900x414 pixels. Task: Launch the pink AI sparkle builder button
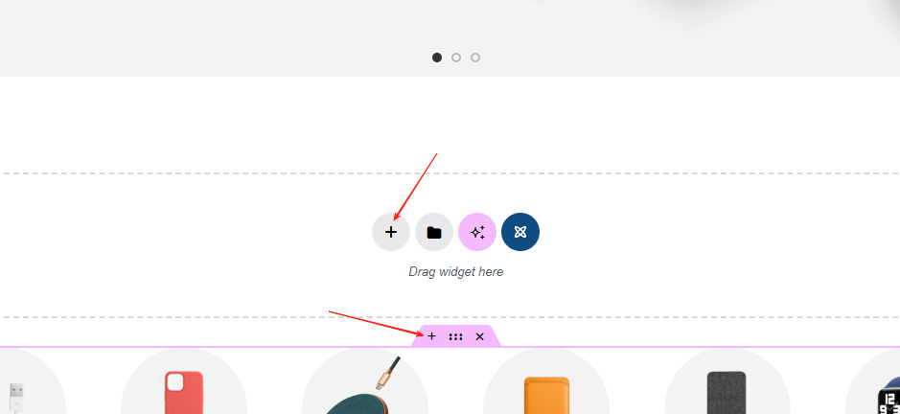coord(477,232)
